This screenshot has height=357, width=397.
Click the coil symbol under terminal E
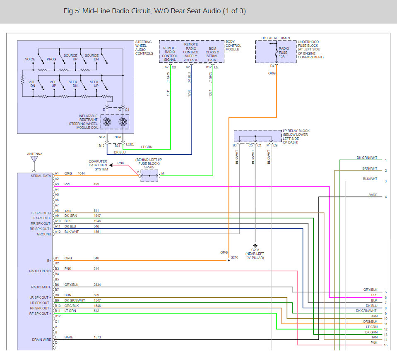(x=107, y=122)
